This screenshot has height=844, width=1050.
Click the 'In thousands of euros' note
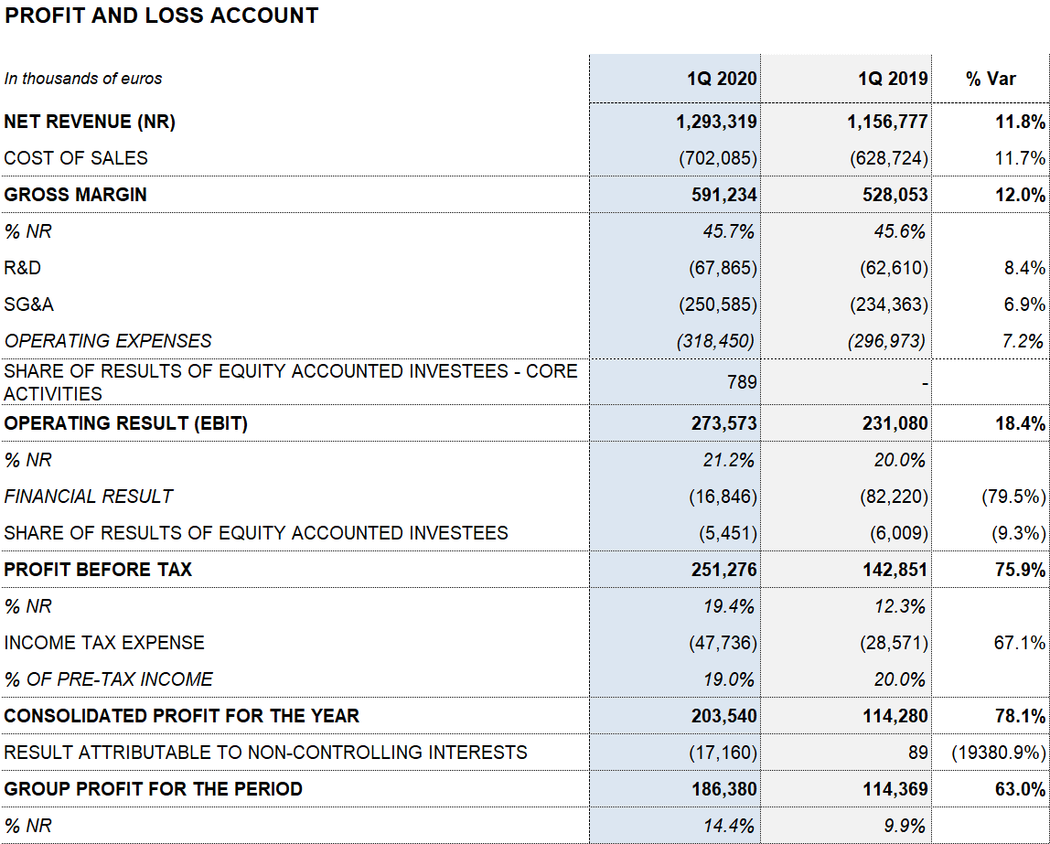pyautogui.click(x=83, y=79)
